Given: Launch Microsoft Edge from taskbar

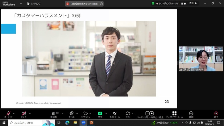Looking at the screenshot, I should [x=67, y=123].
